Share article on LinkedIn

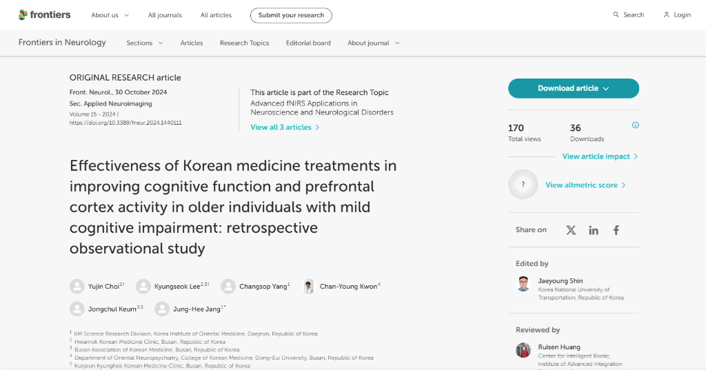[x=594, y=230]
